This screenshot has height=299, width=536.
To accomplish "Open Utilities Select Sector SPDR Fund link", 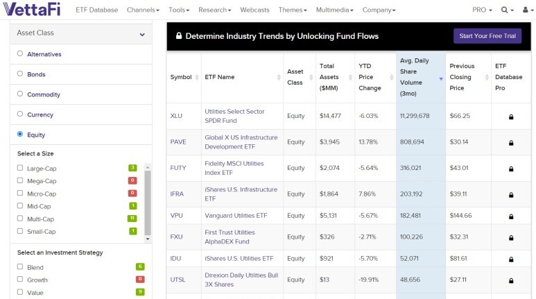I will click(234, 116).
